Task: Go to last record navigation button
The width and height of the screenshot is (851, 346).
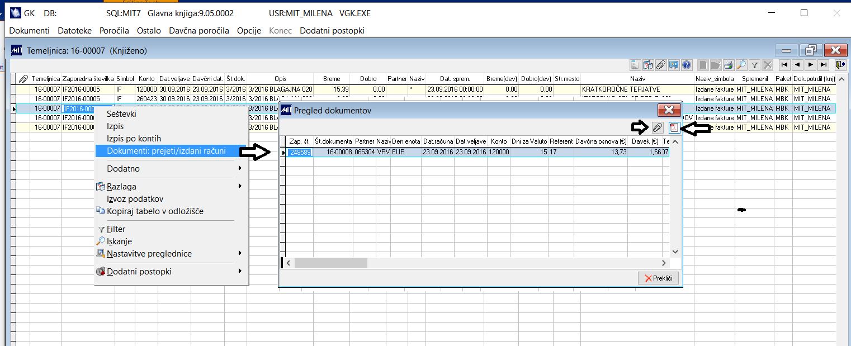Action: (x=823, y=64)
